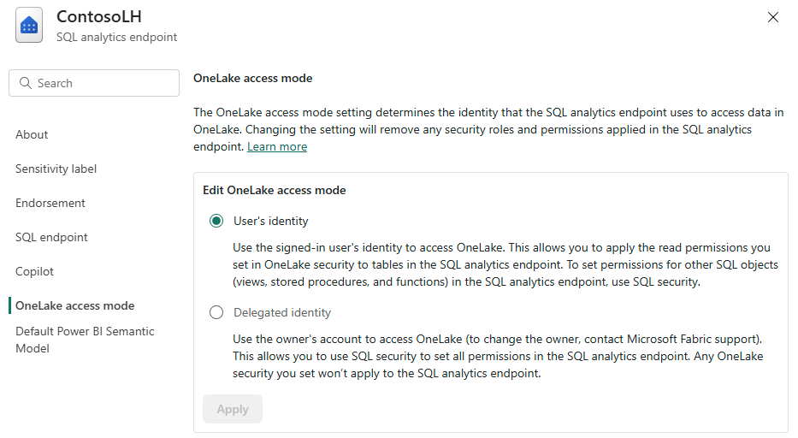Click the ContosoLH title text
This screenshot has height=438, width=798.
point(98,16)
